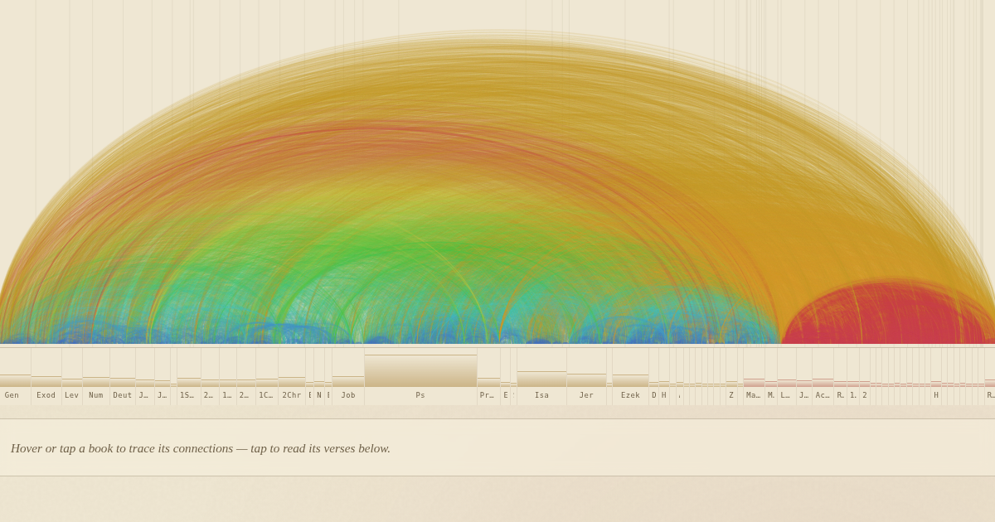Select the Jer book segment
This screenshot has height=522, width=995.
point(586,376)
